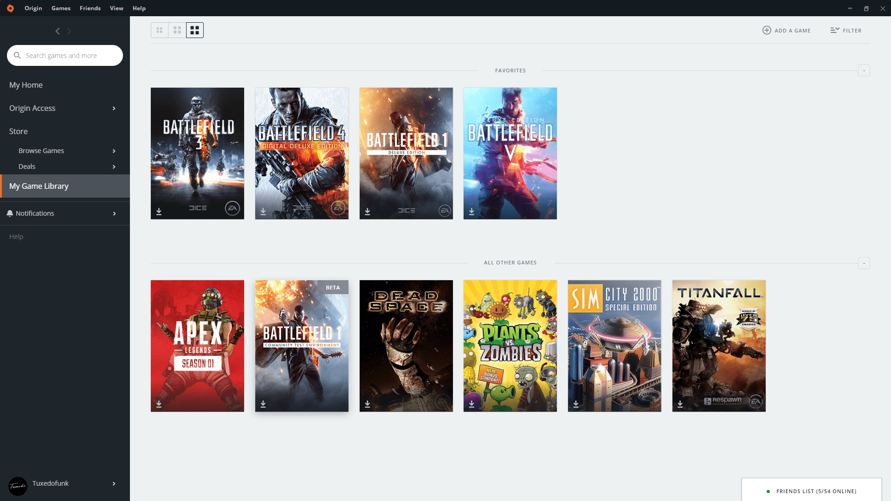Open the sidebar Help link
This screenshot has width=891, height=501.
(16, 237)
